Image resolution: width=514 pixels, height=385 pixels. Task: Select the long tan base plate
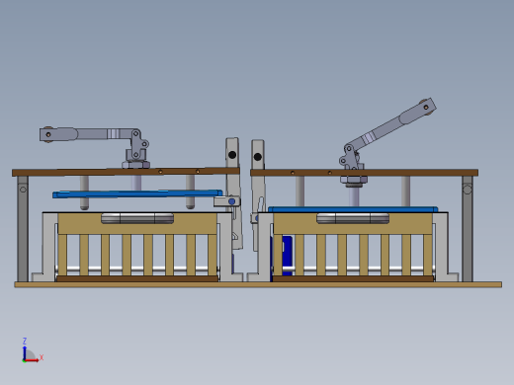[x=258, y=284]
